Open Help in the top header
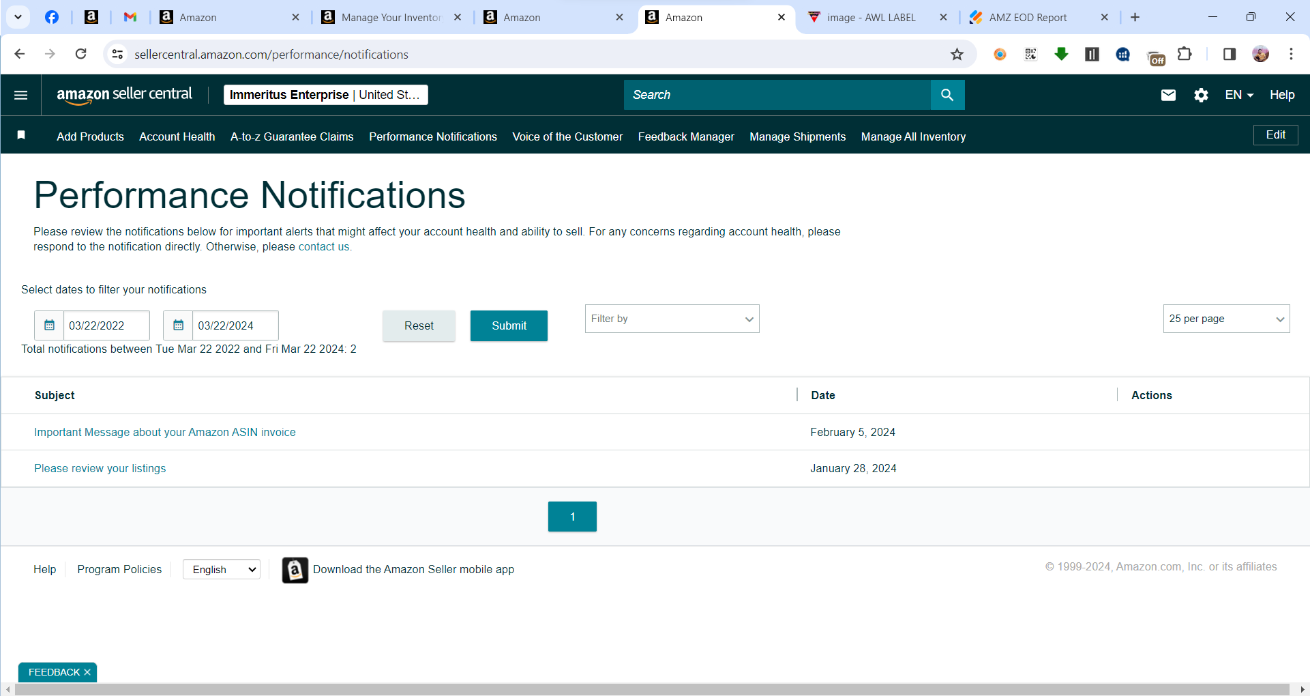1310x696 pixels. [x=1282, y=95]
